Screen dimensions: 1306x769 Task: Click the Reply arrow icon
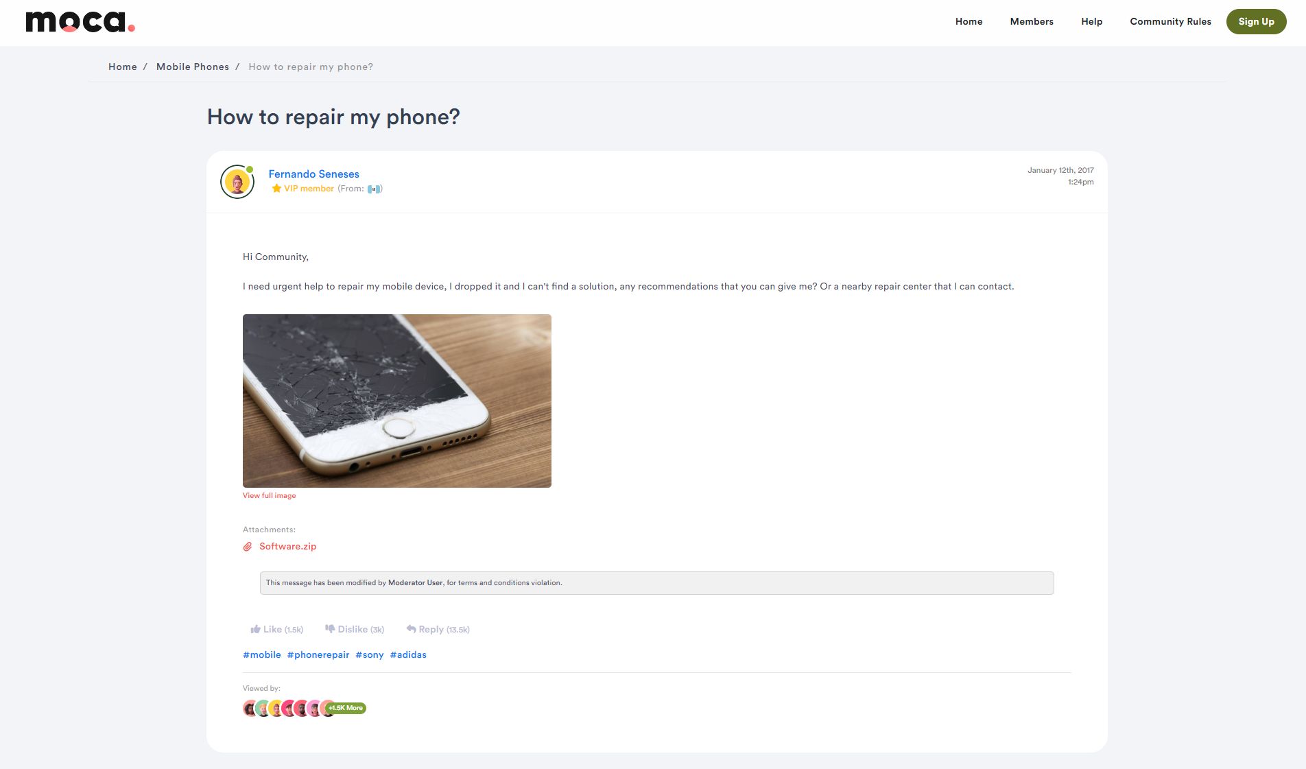tap(411, 629)
